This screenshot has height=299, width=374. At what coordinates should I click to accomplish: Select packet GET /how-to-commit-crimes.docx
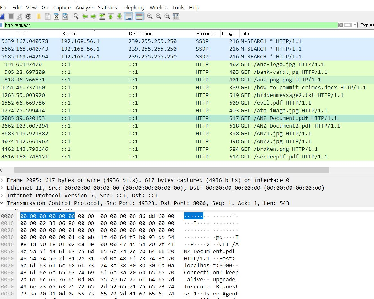tap(187, 88)
